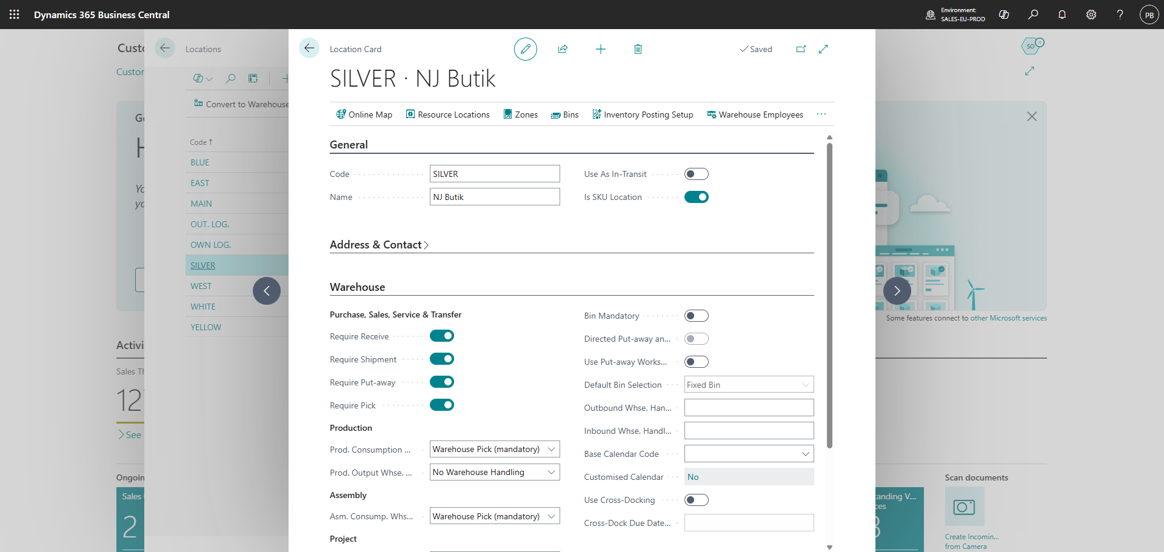
Task: Click the Name input field
Action: point(495,197)
